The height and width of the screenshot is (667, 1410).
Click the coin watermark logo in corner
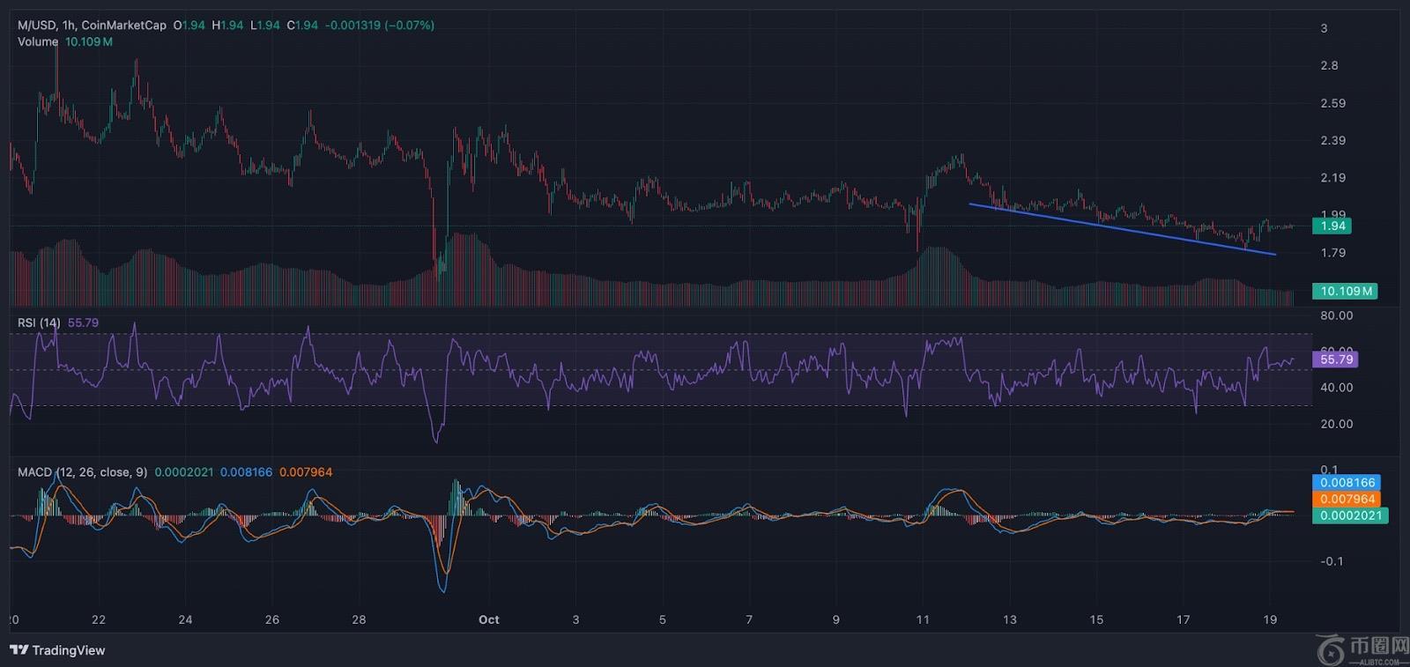click(1333, 652)
